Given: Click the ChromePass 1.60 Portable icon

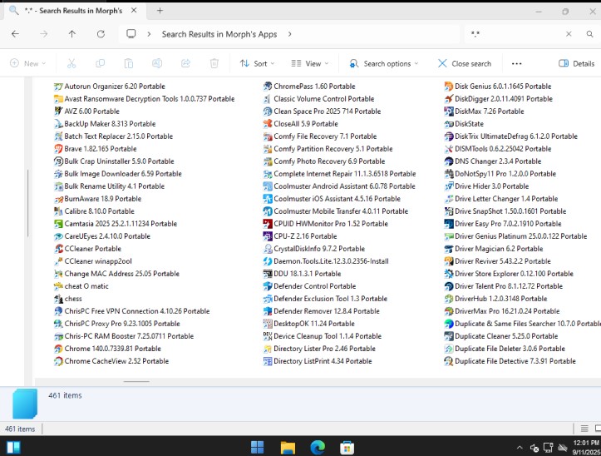Looking at the screenshot, I should 268,87.
